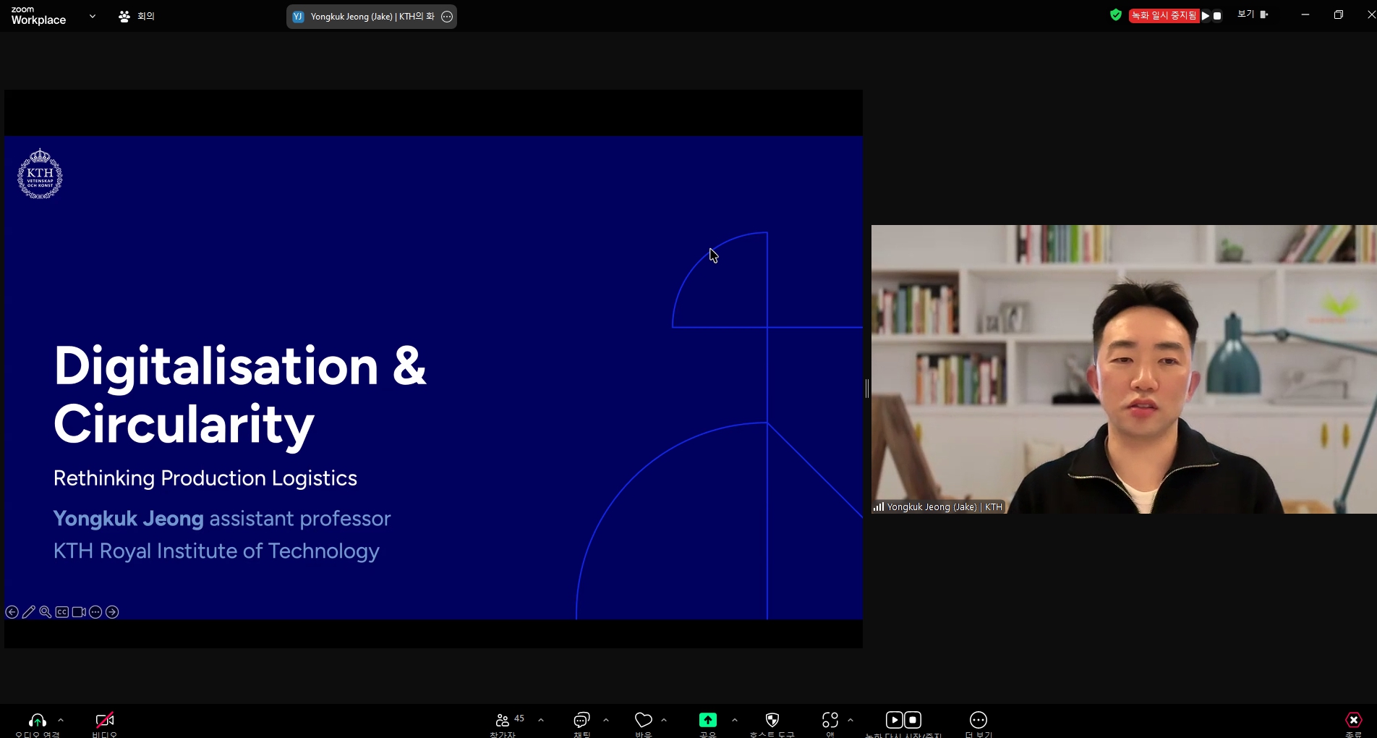Open the Participants list icon

coord(503,720)
